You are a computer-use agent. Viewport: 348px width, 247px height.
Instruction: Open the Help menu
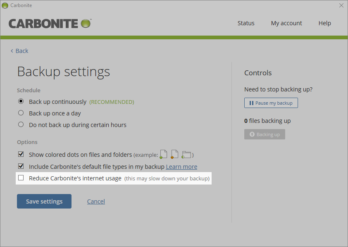point(325,23)
